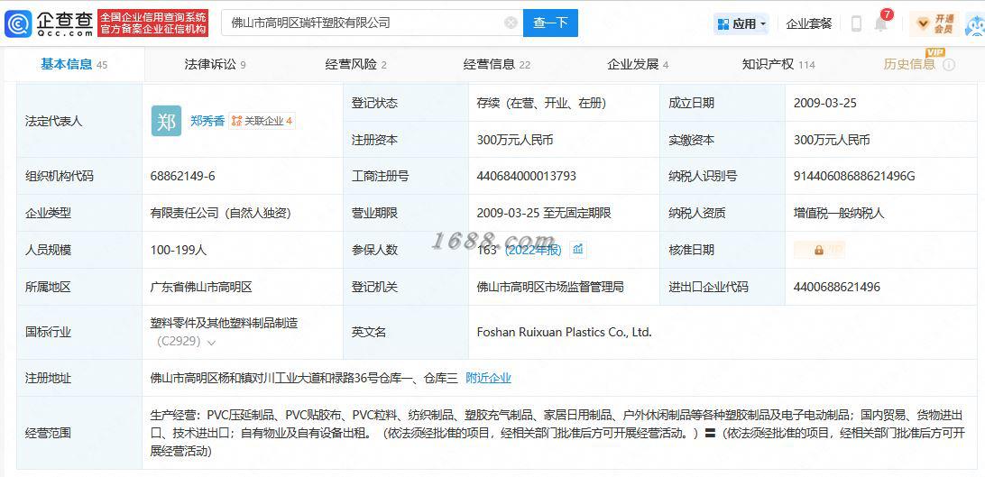Click the 关联企业 4 tag
This screenshot has height=477, width=985.
pyautogui.click(x=262, y=121)
